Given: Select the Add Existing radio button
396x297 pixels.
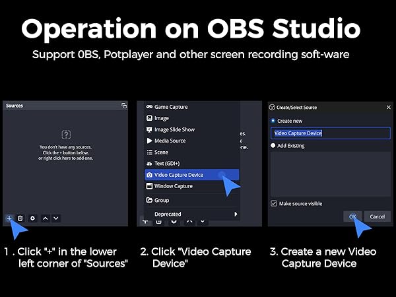Looking at the screenshot, I should 273,145.
